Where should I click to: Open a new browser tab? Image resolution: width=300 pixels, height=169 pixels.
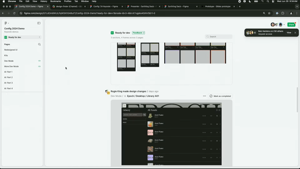click(240, 7)
